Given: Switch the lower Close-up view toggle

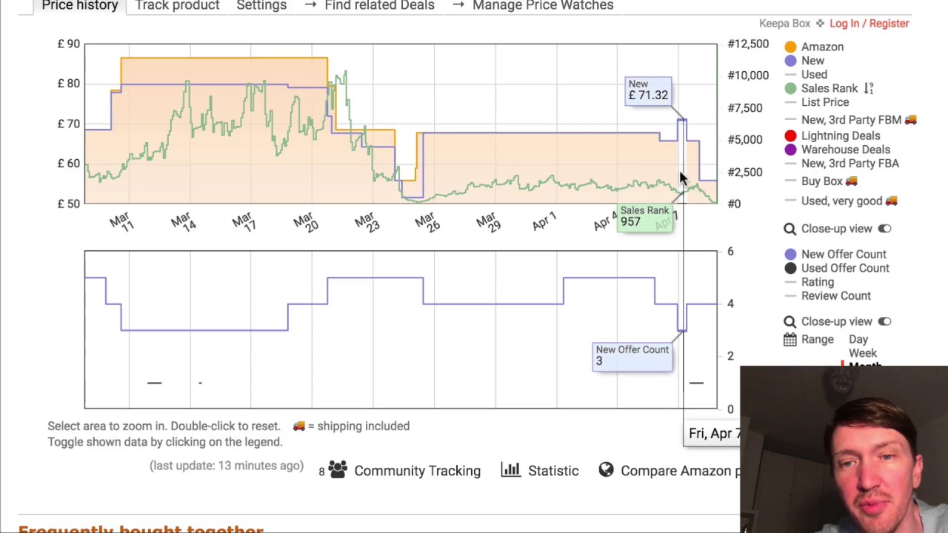Looking at the screenshot, I should point(884,321).
